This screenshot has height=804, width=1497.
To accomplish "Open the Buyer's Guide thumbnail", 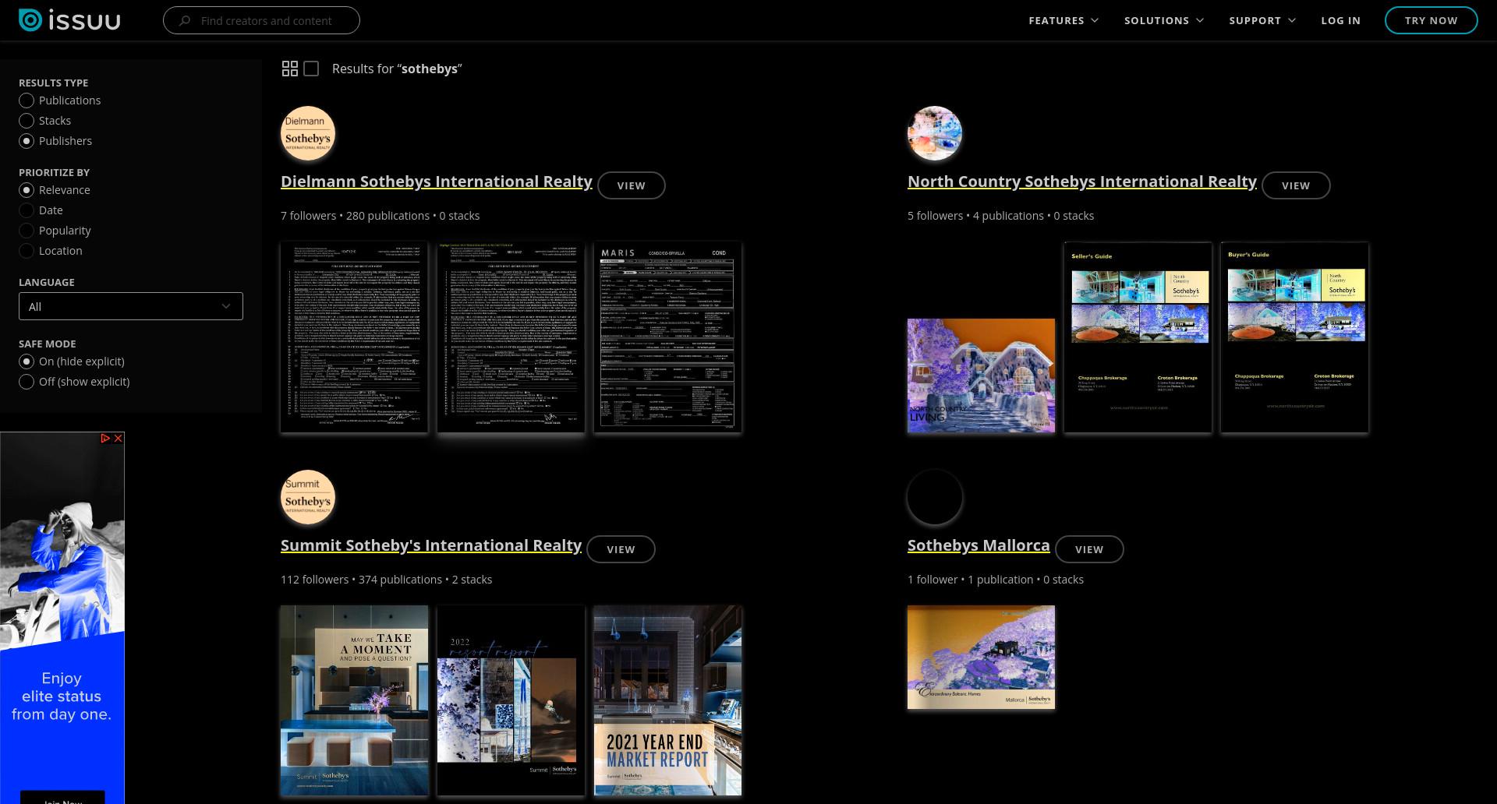I will (1294, 337).
